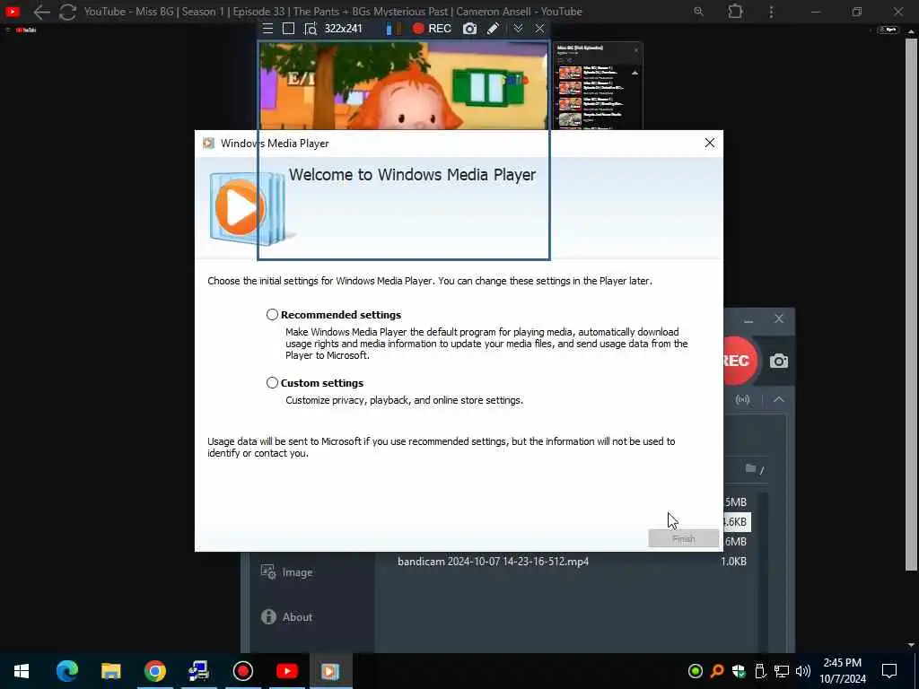This screenshot has width=919, height=689.
Task: Select the first playlist video thumbnail
Action: coord(570,73)
